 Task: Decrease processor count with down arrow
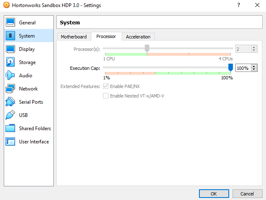pos(254,50)
